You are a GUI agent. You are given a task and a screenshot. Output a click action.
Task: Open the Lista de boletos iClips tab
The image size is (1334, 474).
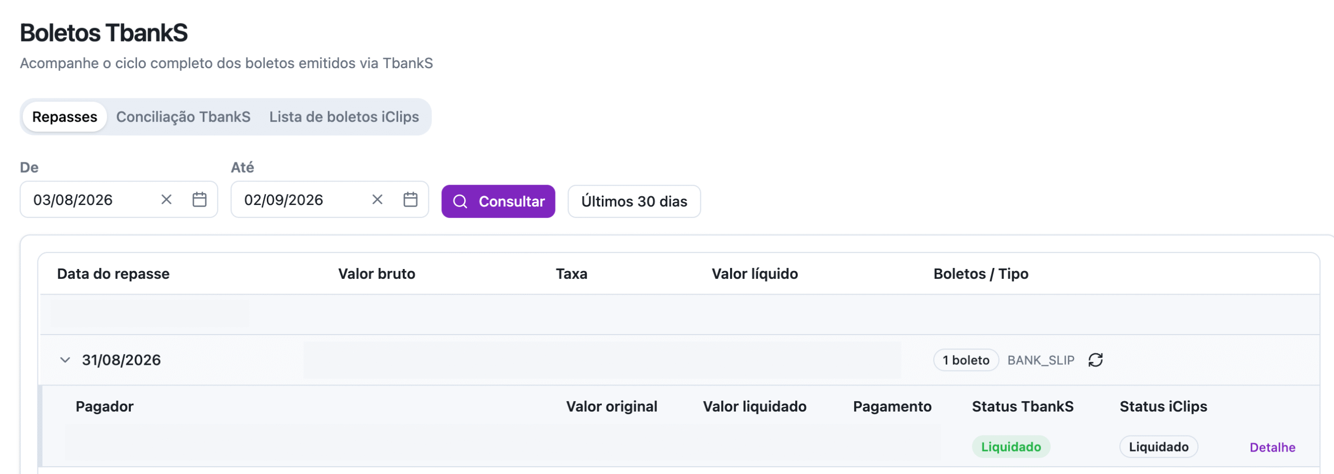pos(344,117)
